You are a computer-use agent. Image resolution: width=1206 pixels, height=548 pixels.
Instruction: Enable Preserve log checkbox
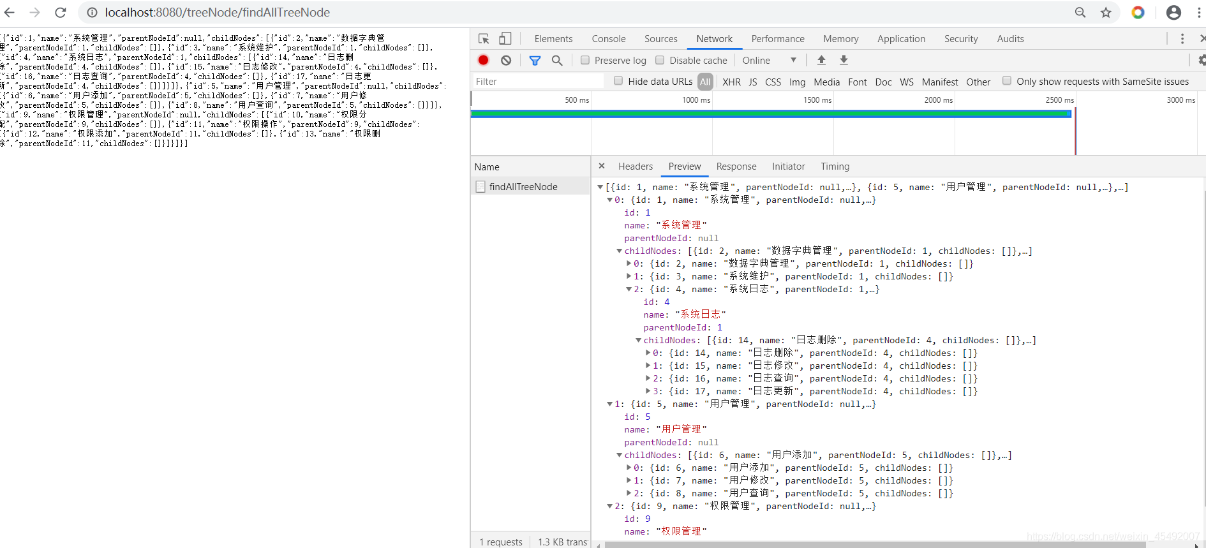click(585, 60)
